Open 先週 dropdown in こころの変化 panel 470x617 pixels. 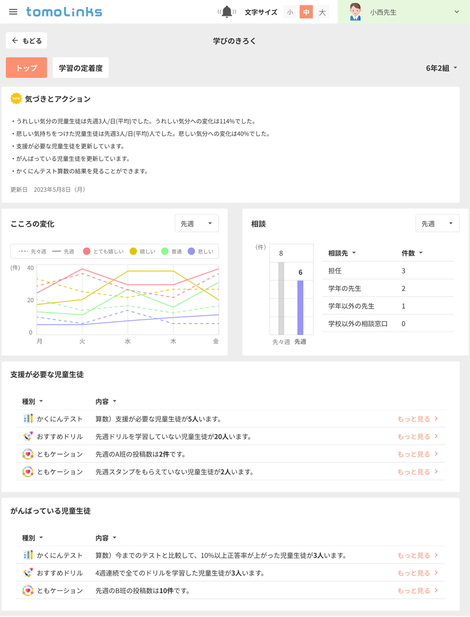pos(196,224)
